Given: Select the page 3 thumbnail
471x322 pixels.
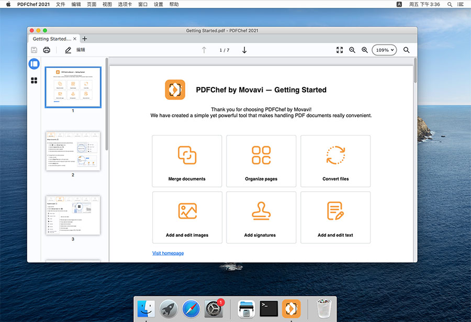Looking at the screenshot, I should tap(73, 215).
